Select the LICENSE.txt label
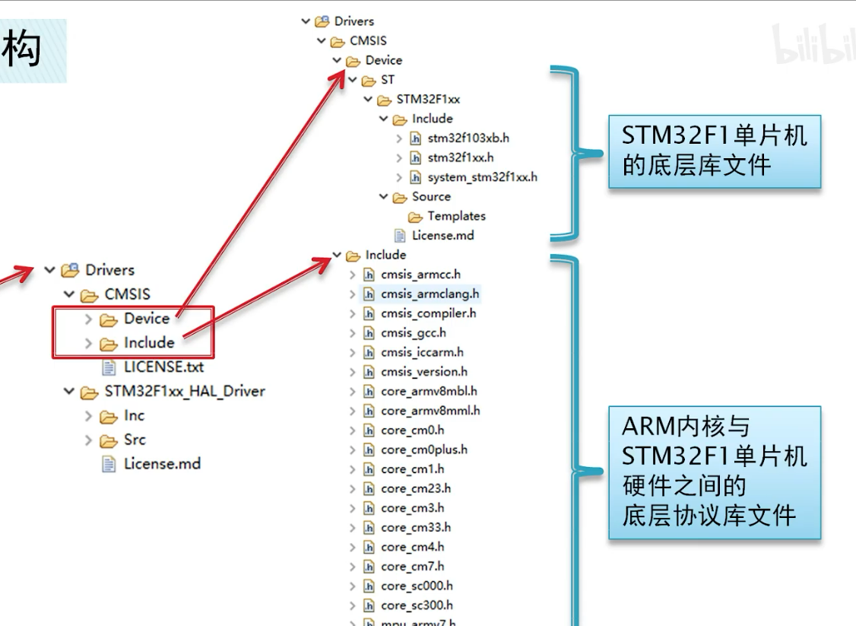The height and width of the screenshot is (626, 856). click(x=163, y=367)
